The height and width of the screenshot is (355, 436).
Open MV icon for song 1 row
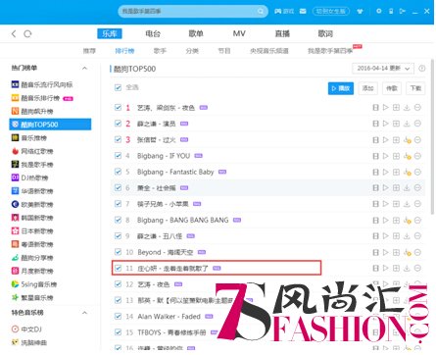375,107
